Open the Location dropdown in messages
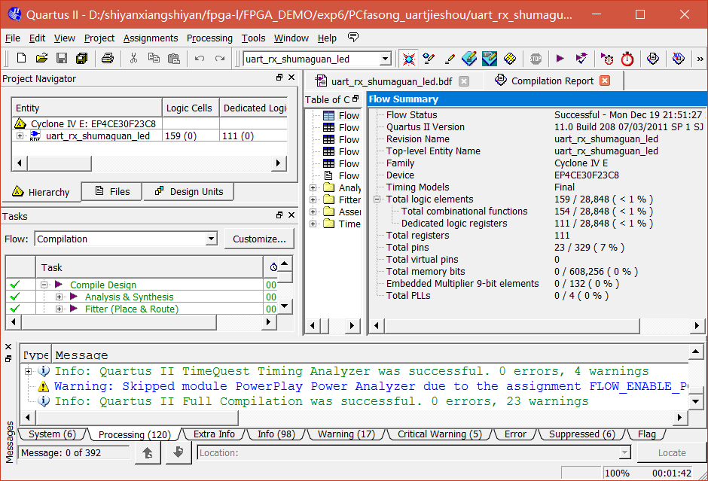708x481 pixels. click(x=624, y=452)
